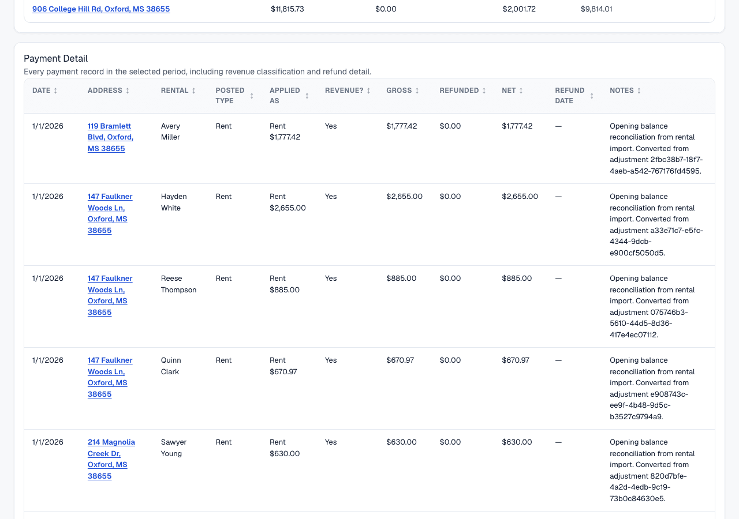Click the notes for Avery Miller's payment
739x519 pixels.
click(x=656, y=148)
